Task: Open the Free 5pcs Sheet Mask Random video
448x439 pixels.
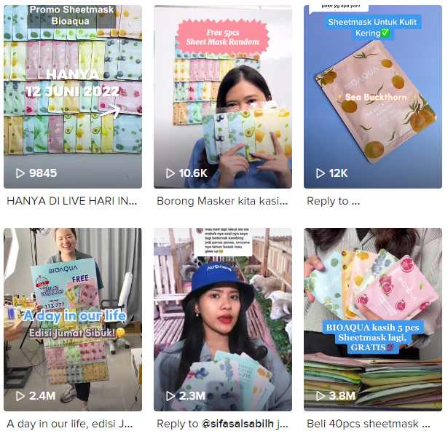Action: [223, 97]
